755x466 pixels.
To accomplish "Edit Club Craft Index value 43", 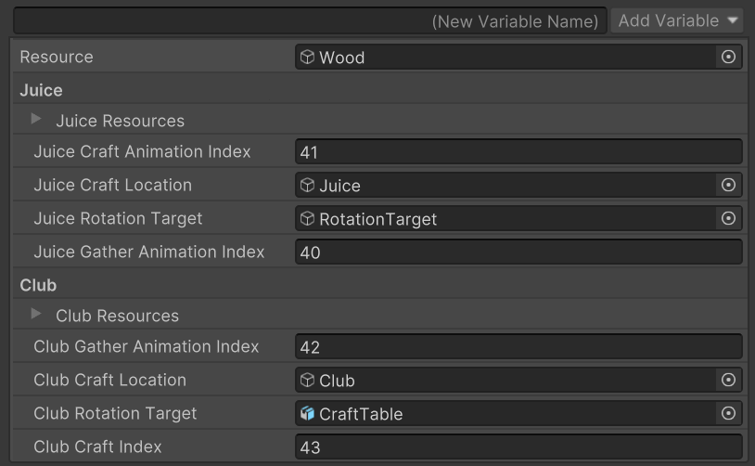I will click(518, 447).
